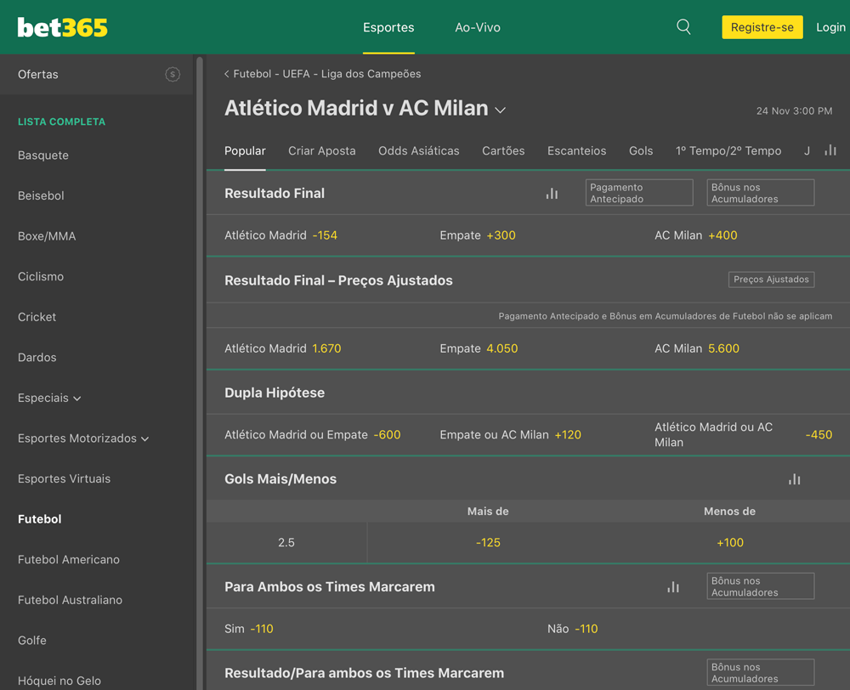The height and width of the screenshot is (690, 850).
Task: Open the Gols tab
Action: point(641,150)
